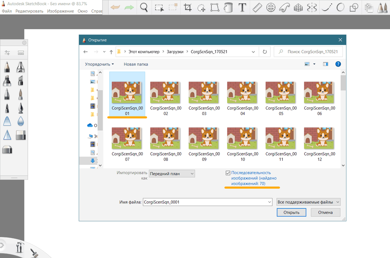390x258 pixels.
Task: Go back with the dialog's back arrow
Action: click(85, 52)
